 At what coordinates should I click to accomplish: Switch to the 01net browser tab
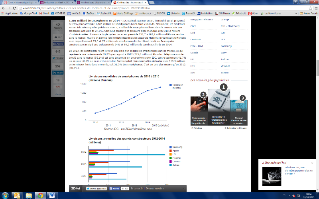pos(20,2)
